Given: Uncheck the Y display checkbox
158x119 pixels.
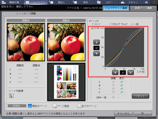Looking at the screenshot, I should 122,89.
